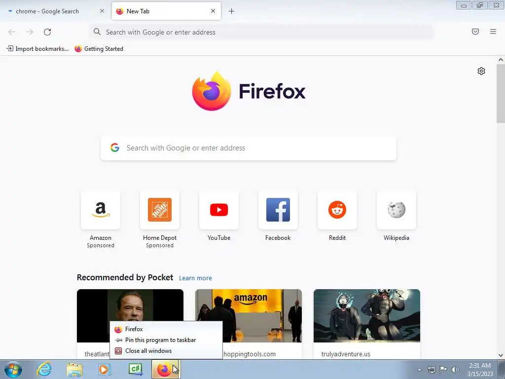This screenshot has width=505, height=379.
Task: Select the New Tab tab
Action: point(166,11)
